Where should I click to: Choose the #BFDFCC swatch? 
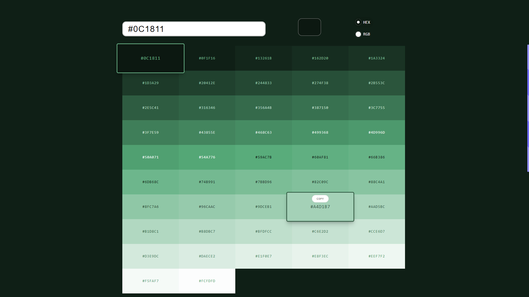264,232
